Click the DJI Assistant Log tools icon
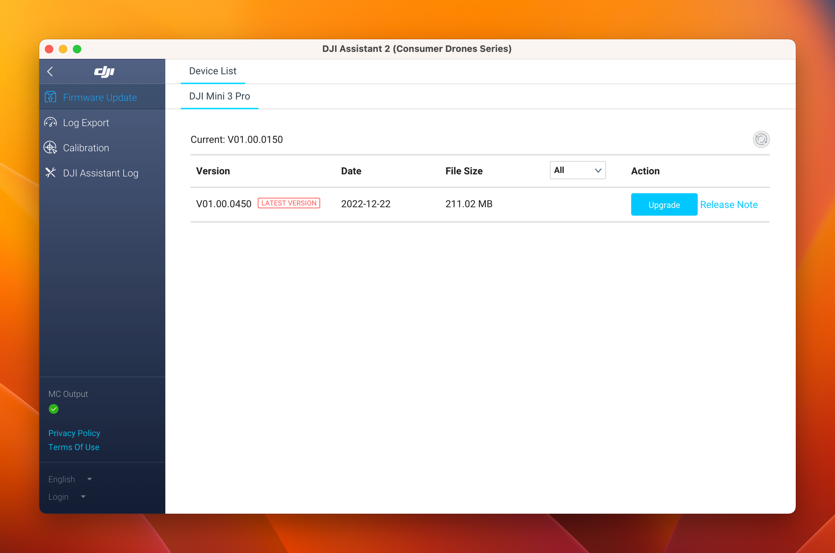The image size is (835, 553). click(51, 173)
